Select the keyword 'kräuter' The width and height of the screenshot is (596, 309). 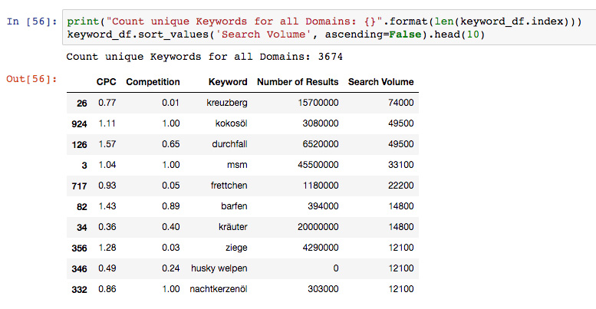pos(233,227)
